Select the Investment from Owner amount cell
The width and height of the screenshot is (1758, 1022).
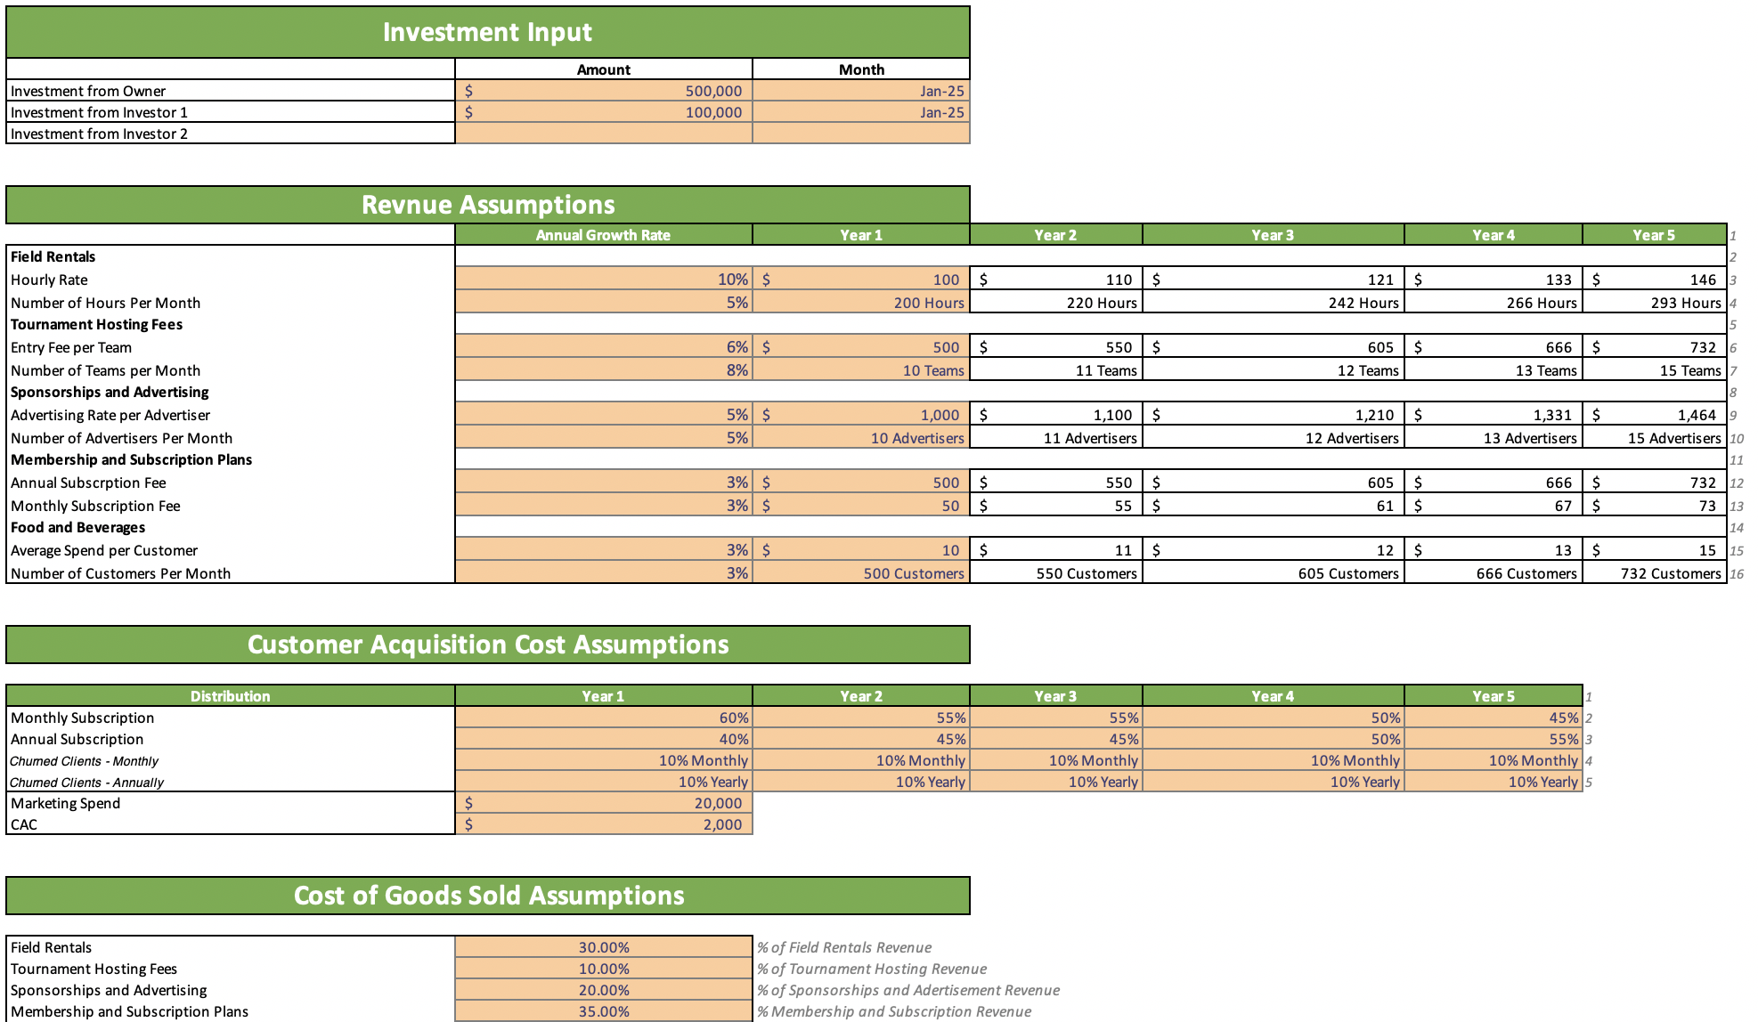click(x=603, y=90)
